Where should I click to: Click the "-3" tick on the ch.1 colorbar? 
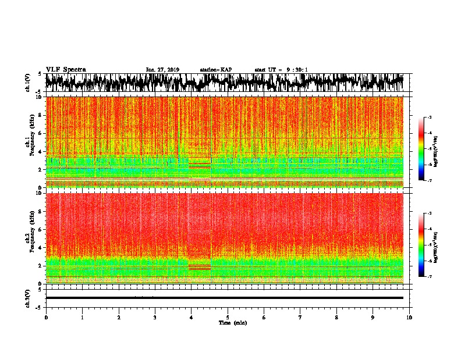(430, 118)
